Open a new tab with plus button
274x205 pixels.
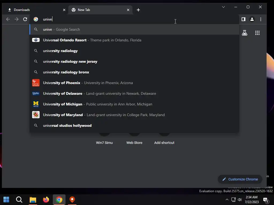click(138, 10)
